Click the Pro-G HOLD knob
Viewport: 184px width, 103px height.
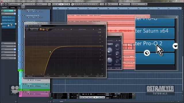click(117, 46)
